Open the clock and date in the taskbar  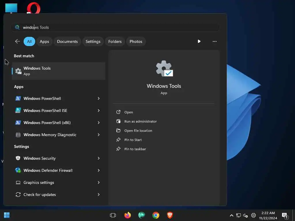(x=268, y=215)
